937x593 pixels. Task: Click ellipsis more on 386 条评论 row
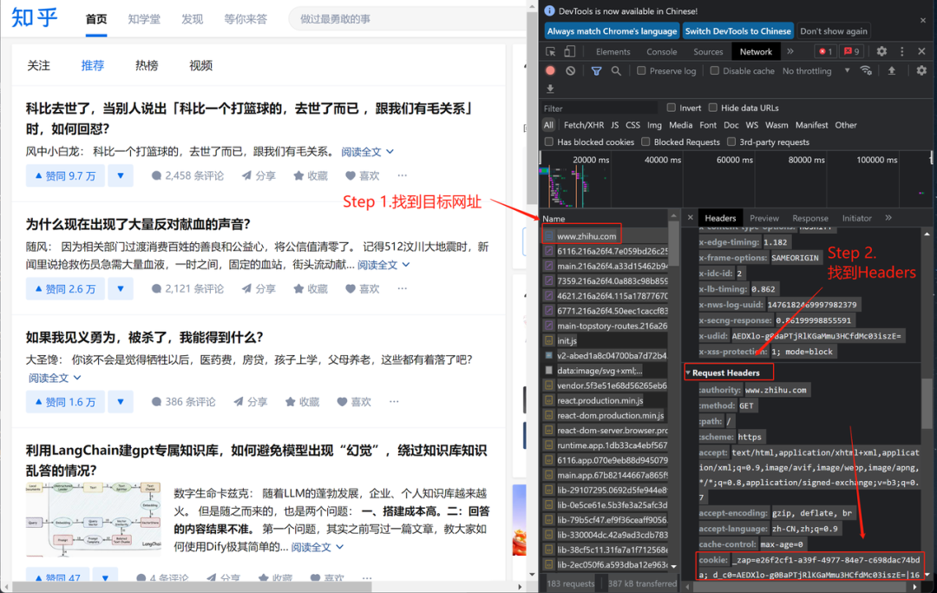(x=394, y=402)
